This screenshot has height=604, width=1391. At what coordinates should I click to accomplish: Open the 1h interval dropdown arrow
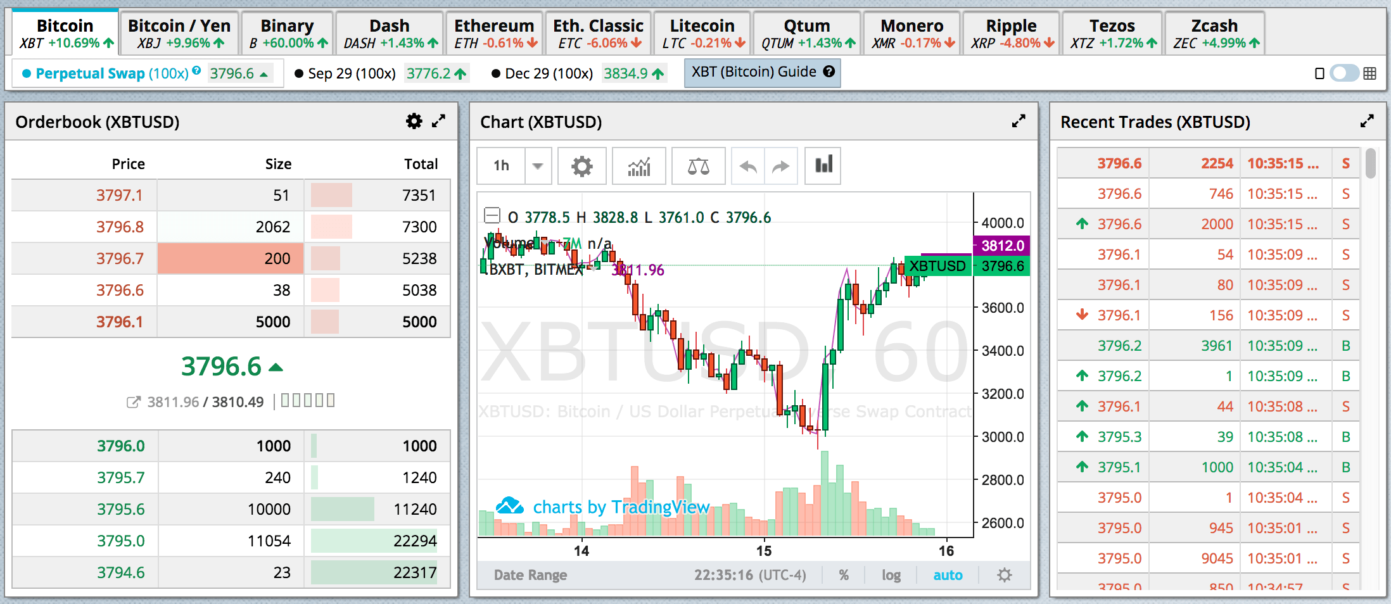[x=538, y=167]
